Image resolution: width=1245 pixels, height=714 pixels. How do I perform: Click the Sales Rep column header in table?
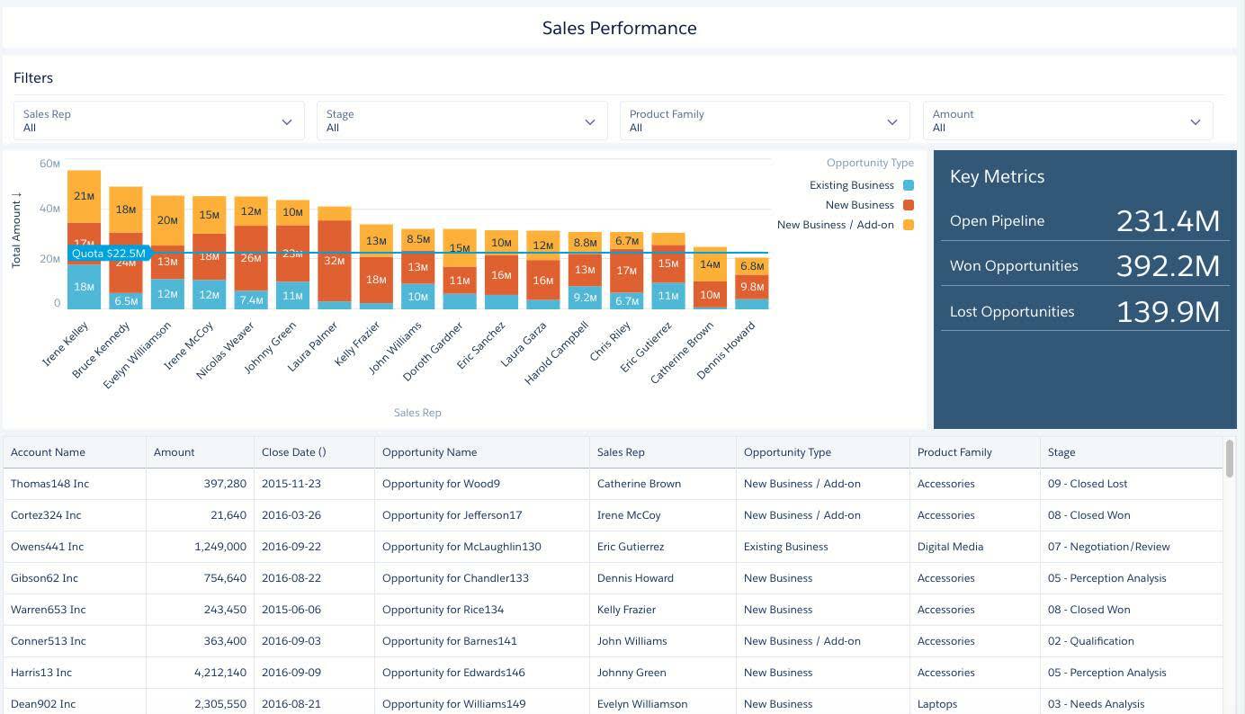pyautogui.click(x=663, y=452)
